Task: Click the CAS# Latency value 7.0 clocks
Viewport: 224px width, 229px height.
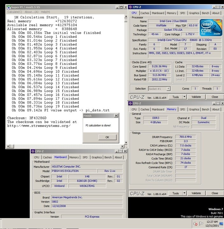Action: [185, 146]
